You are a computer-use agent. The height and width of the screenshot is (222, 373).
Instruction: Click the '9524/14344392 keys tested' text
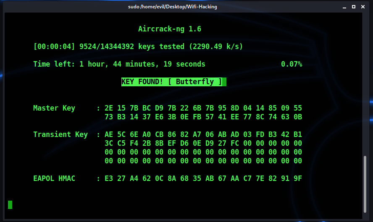(132, 46)
